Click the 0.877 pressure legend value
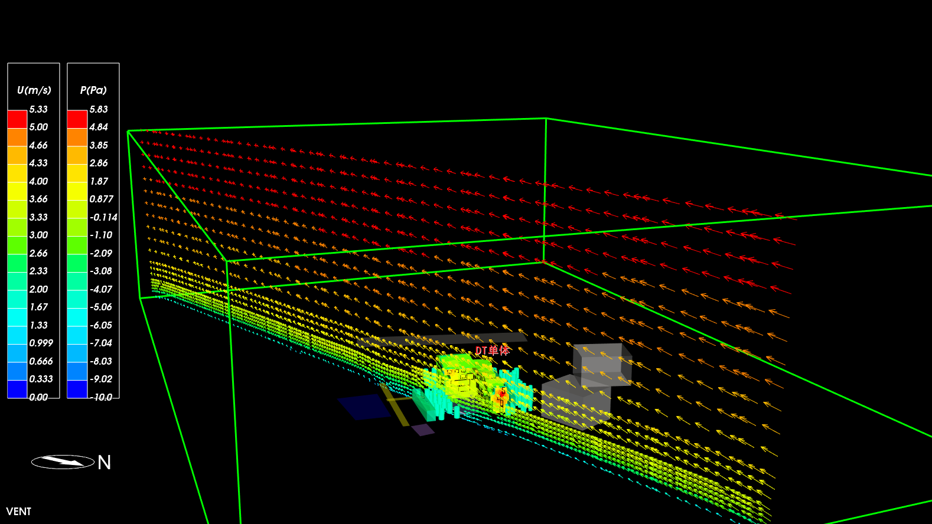This screenshot has width=932, height=524. click(x=101, y=199)
